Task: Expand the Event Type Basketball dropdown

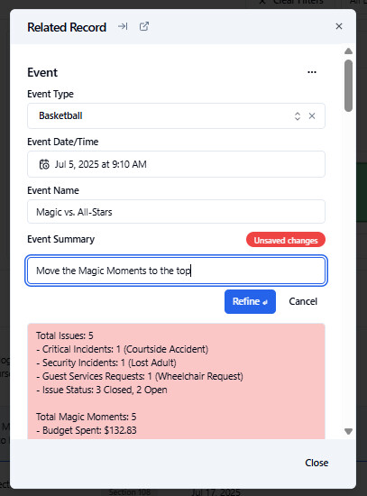Action: (298, 116)
